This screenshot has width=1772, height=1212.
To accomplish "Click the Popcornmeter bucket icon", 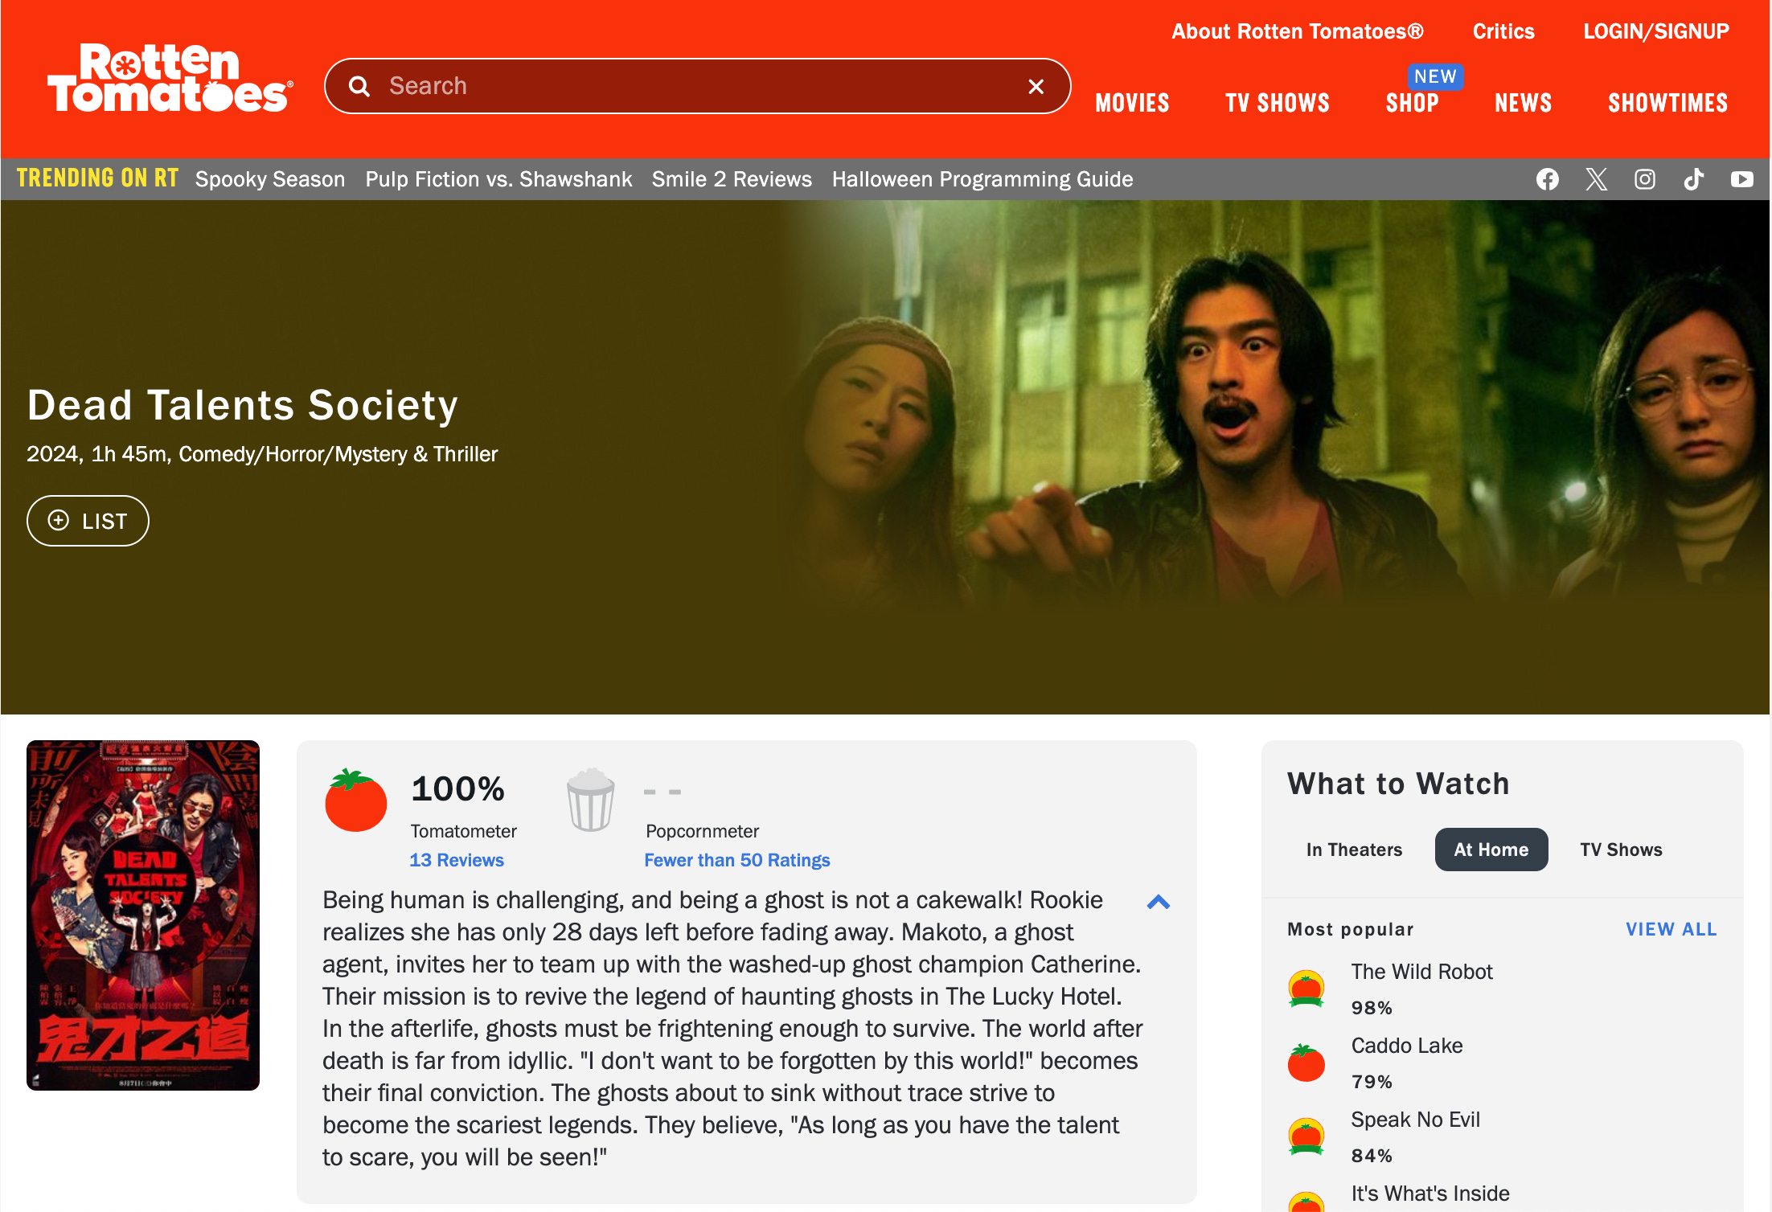I will click(x=591, y=800).
